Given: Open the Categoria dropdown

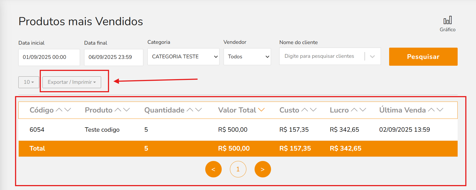Looking at the screenshot, I should [x=183, y=57].
